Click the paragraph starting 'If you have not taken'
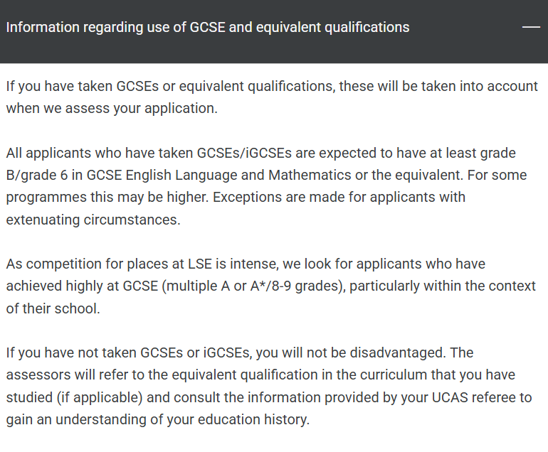The height and width of the screenshot is (452, 548). [x=269, y=386]
